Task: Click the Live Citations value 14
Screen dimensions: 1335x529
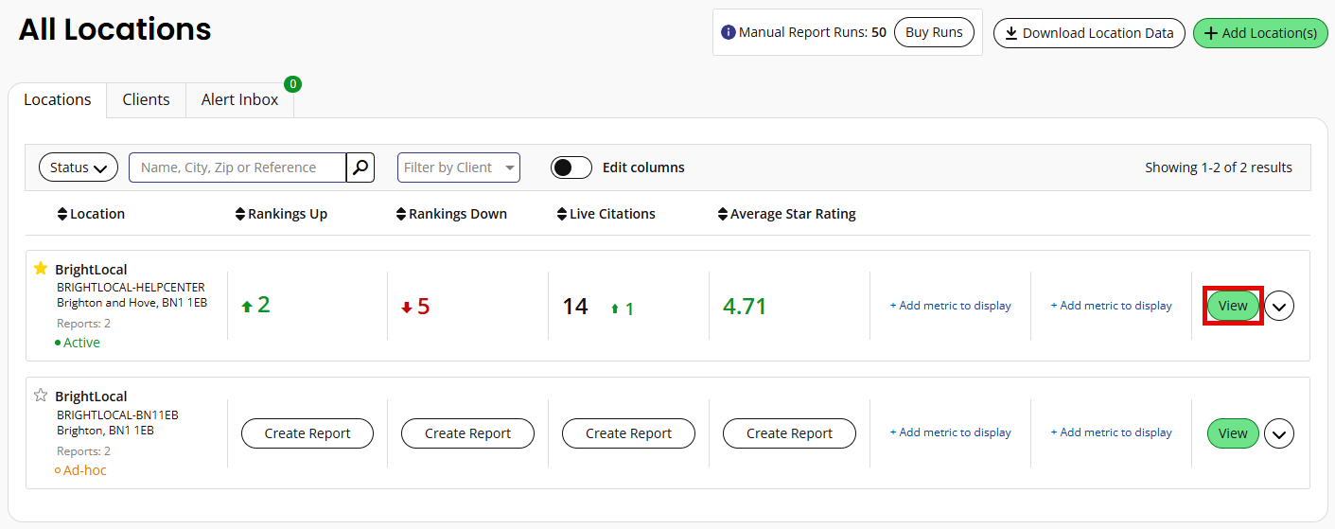Action: pyautogui.click(x=575, y=307)
